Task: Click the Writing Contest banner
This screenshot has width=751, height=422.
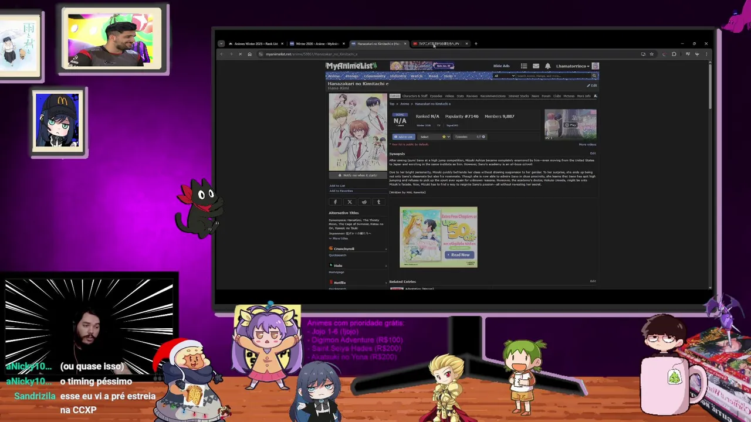Action: pos(422,66)
